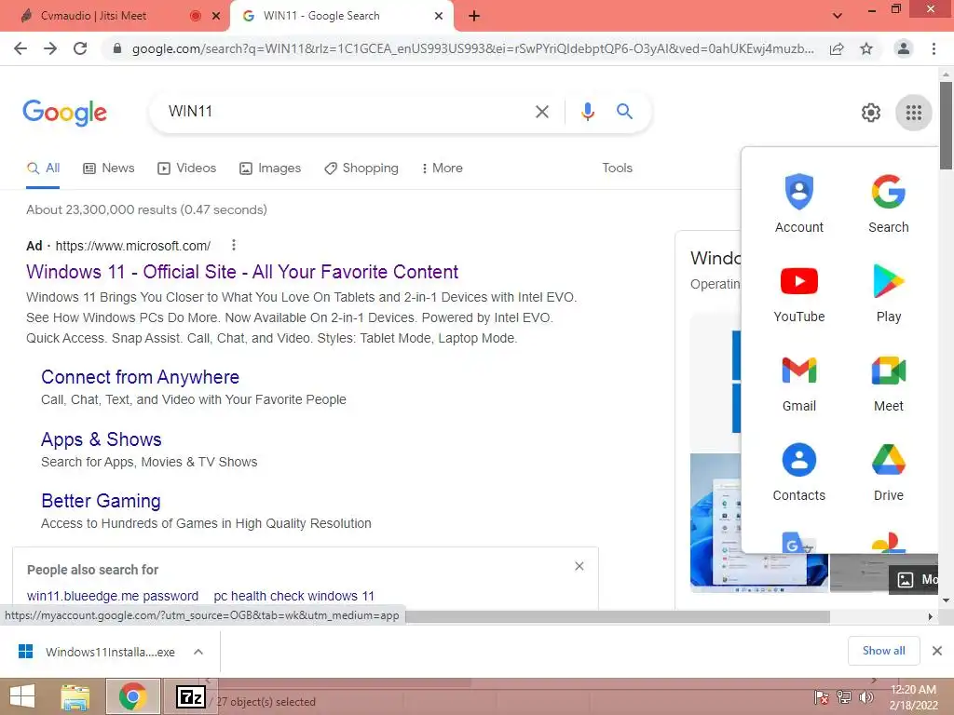Go forward in browser history
The height and width of the screenshot is (715, 954).
(x=50, y=48)
